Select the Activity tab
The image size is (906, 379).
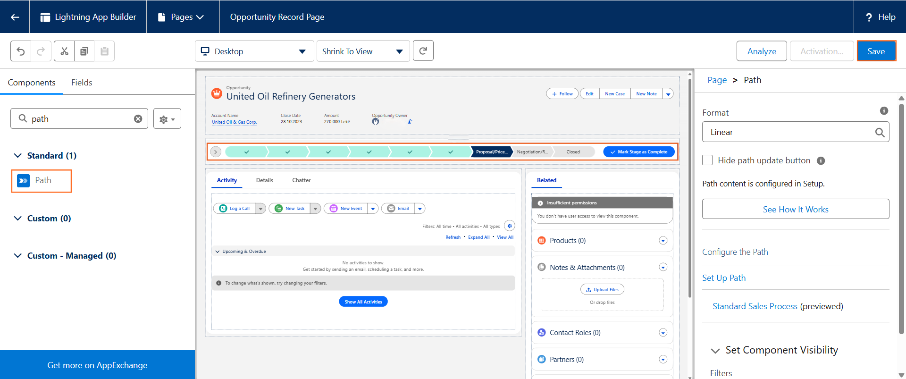pyautogui.click(x=227, y=180)
